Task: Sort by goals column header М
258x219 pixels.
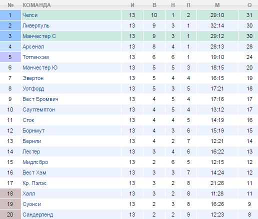Action: click(217, 5)
